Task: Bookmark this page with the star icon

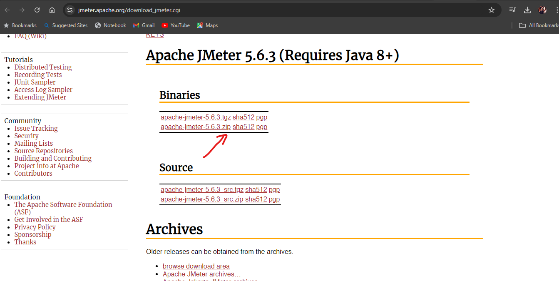Action: [492, 9]
